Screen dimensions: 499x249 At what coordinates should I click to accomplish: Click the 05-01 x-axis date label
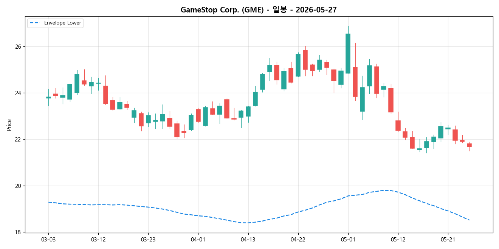(348, 240)
